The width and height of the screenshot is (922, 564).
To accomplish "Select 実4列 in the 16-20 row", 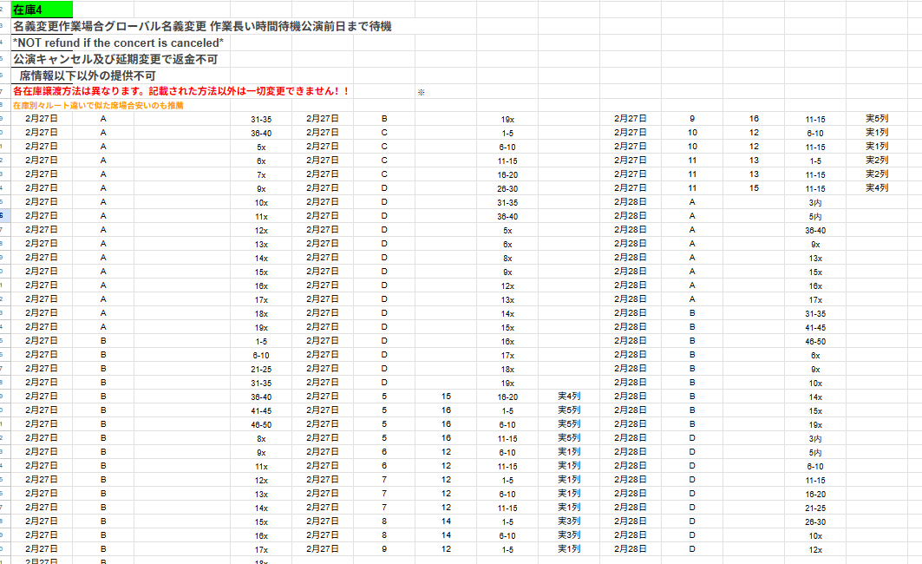I will point(569,397).
